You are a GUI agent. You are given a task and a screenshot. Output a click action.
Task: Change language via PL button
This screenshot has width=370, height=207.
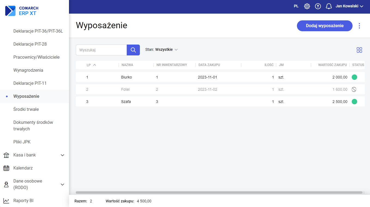[x=296, y=6]
